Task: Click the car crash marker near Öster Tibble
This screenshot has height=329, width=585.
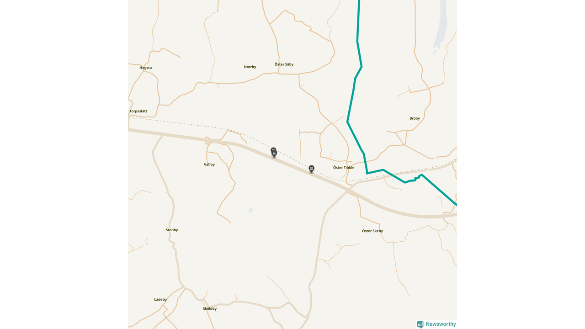Action: [x=312, y=169]
